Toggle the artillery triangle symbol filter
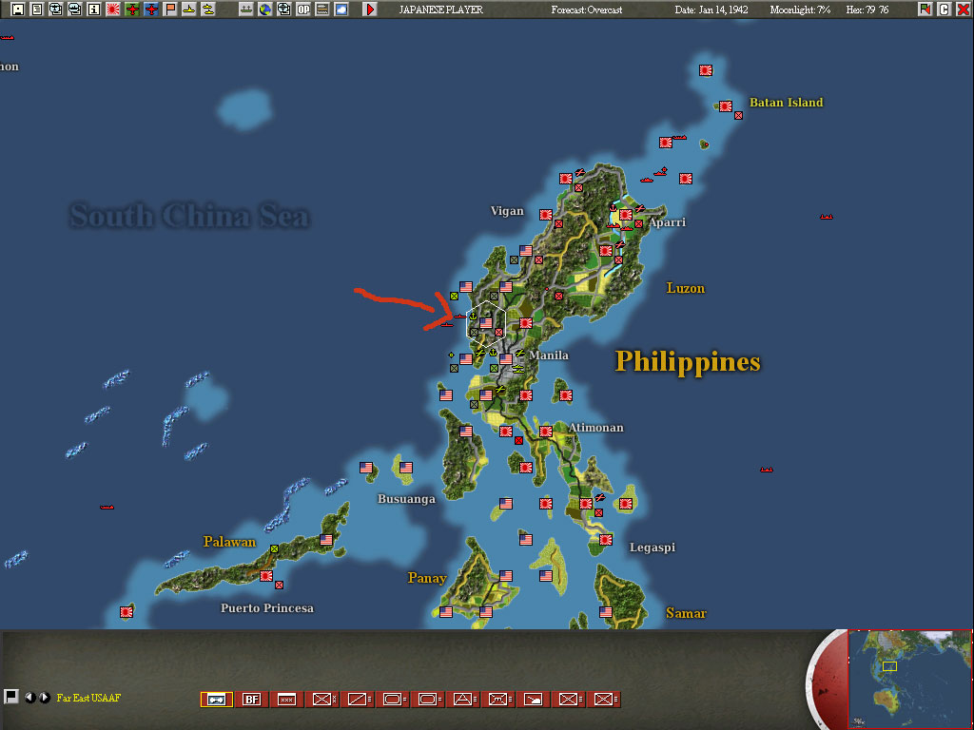Image resolution: width=974 pixels, height=730 pixels. tap(464, 700)
